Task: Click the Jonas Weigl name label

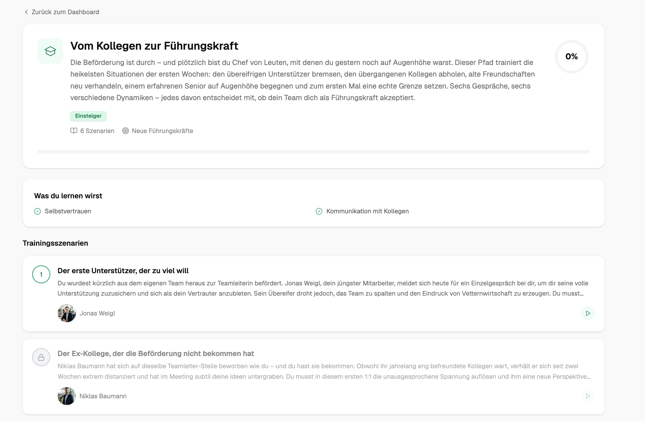Action: 97,313
